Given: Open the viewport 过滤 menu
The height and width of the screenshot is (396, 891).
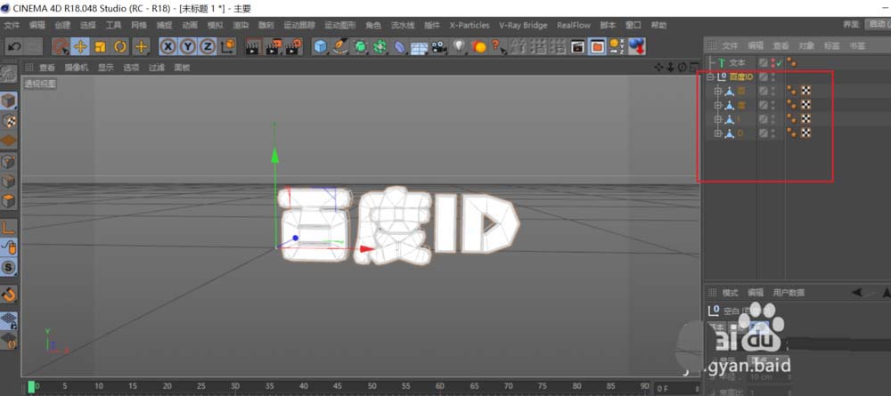Looking at the screenshot, I should click(156, 68).
